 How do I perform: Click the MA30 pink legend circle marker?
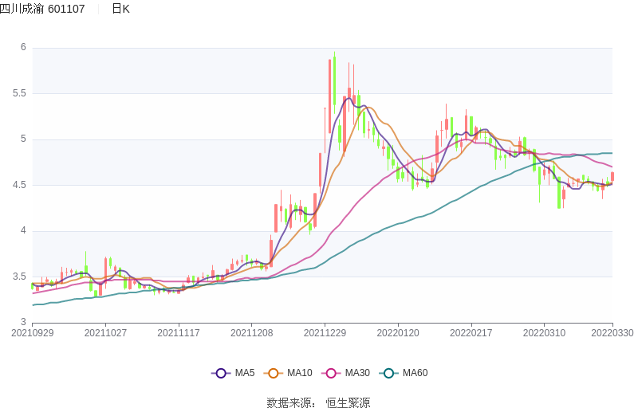point(331,373)
